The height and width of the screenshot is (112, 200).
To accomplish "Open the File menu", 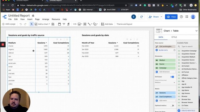I will point(10,19).
